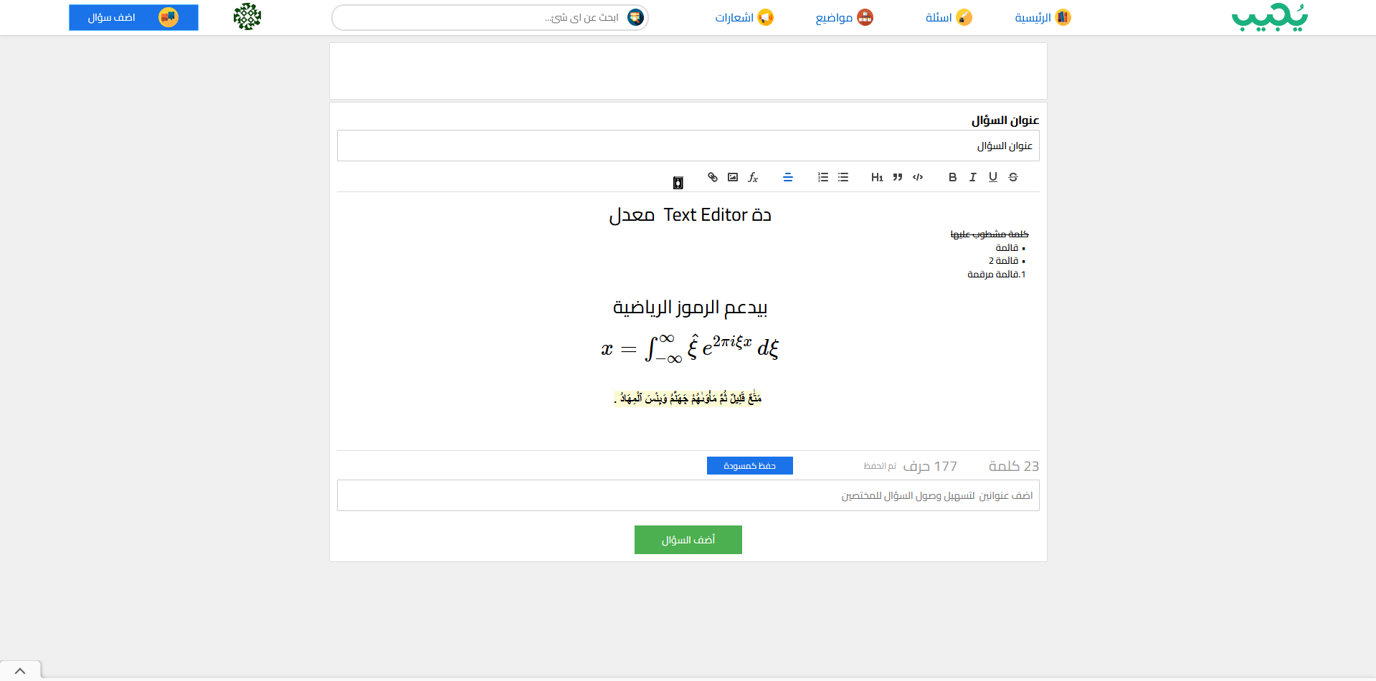Insert a math formula
This screenshot has width=1376, height=681.
pyautogui.click(x=753, y=177)
